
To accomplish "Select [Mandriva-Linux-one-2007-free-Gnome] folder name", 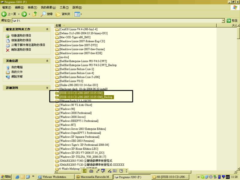I will click(82, 49).
